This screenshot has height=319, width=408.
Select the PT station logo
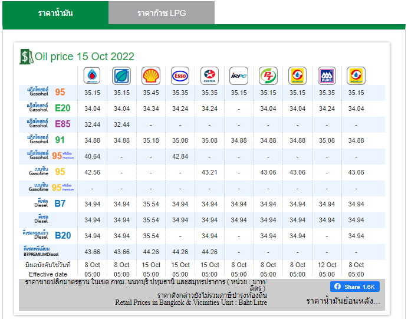pos(268,75)
